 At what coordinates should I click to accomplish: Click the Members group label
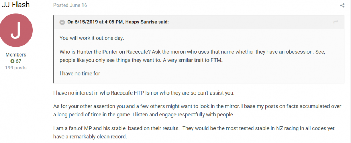16,55
